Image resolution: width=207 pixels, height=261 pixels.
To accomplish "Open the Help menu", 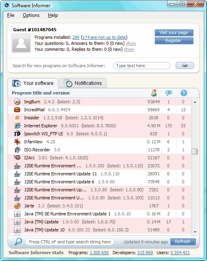I will [53, 15].
